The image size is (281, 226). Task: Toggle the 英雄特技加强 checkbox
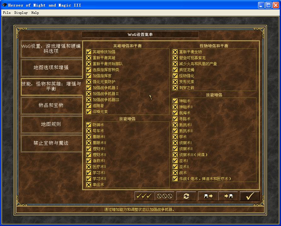pyautogui.click(x=88, y=52)
